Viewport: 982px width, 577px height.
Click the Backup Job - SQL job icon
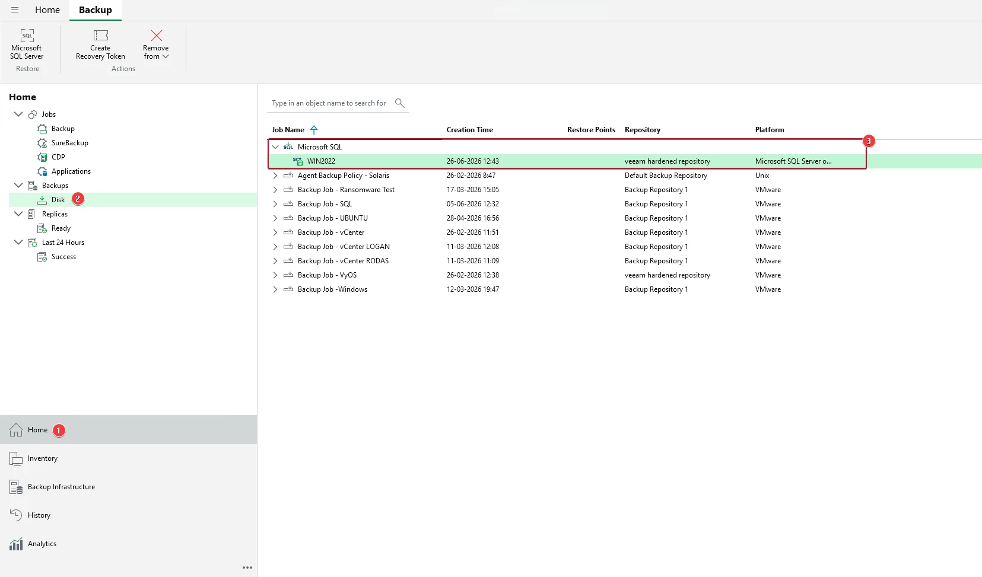[x=288, y=204]
